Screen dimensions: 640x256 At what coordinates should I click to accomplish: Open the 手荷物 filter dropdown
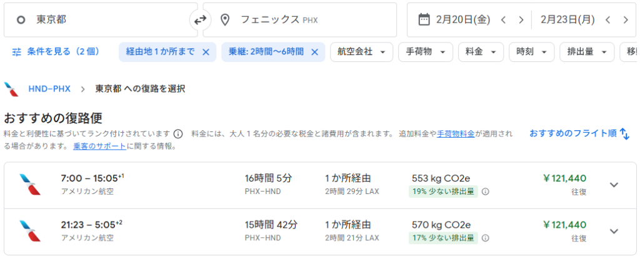(x=425, y=52)
